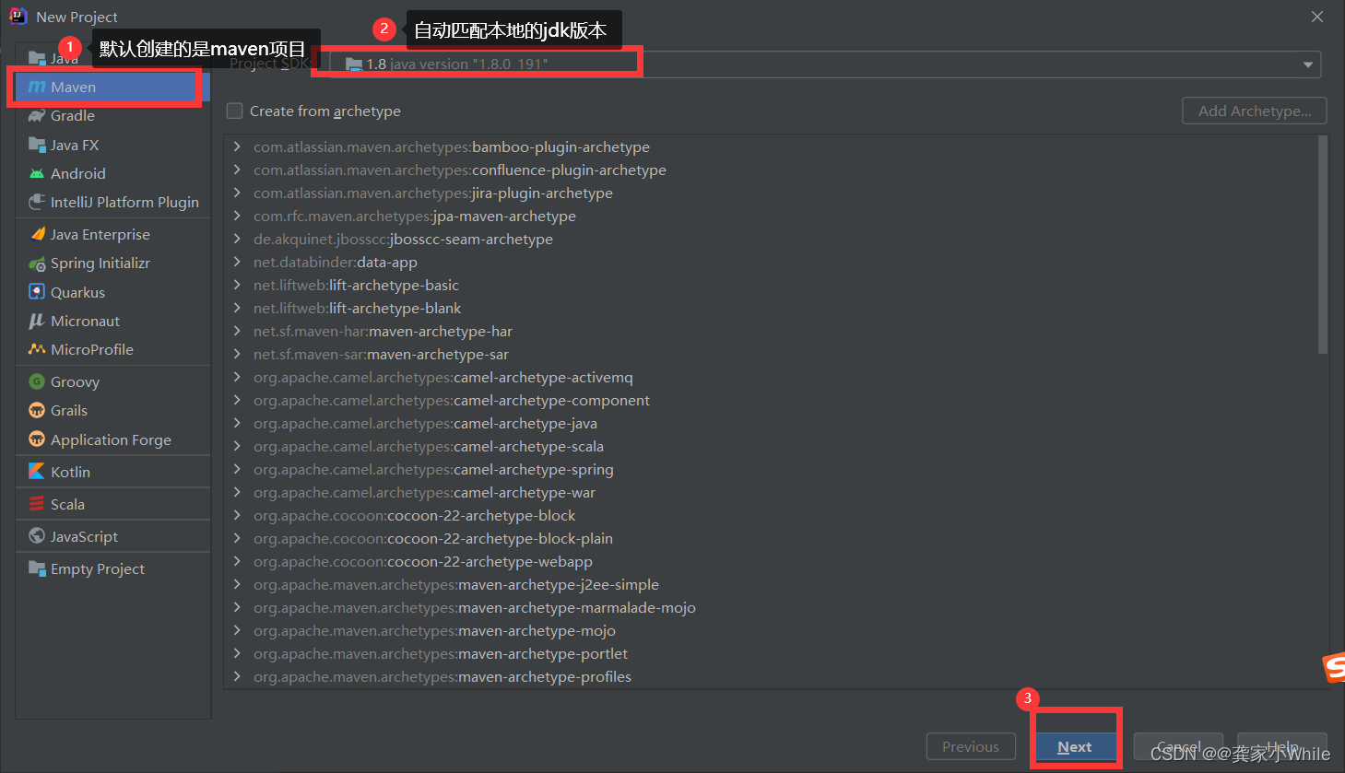Select maven-archetype-profiles row
This screenshot has height=773, width=1345.
(x=771, y=676)
